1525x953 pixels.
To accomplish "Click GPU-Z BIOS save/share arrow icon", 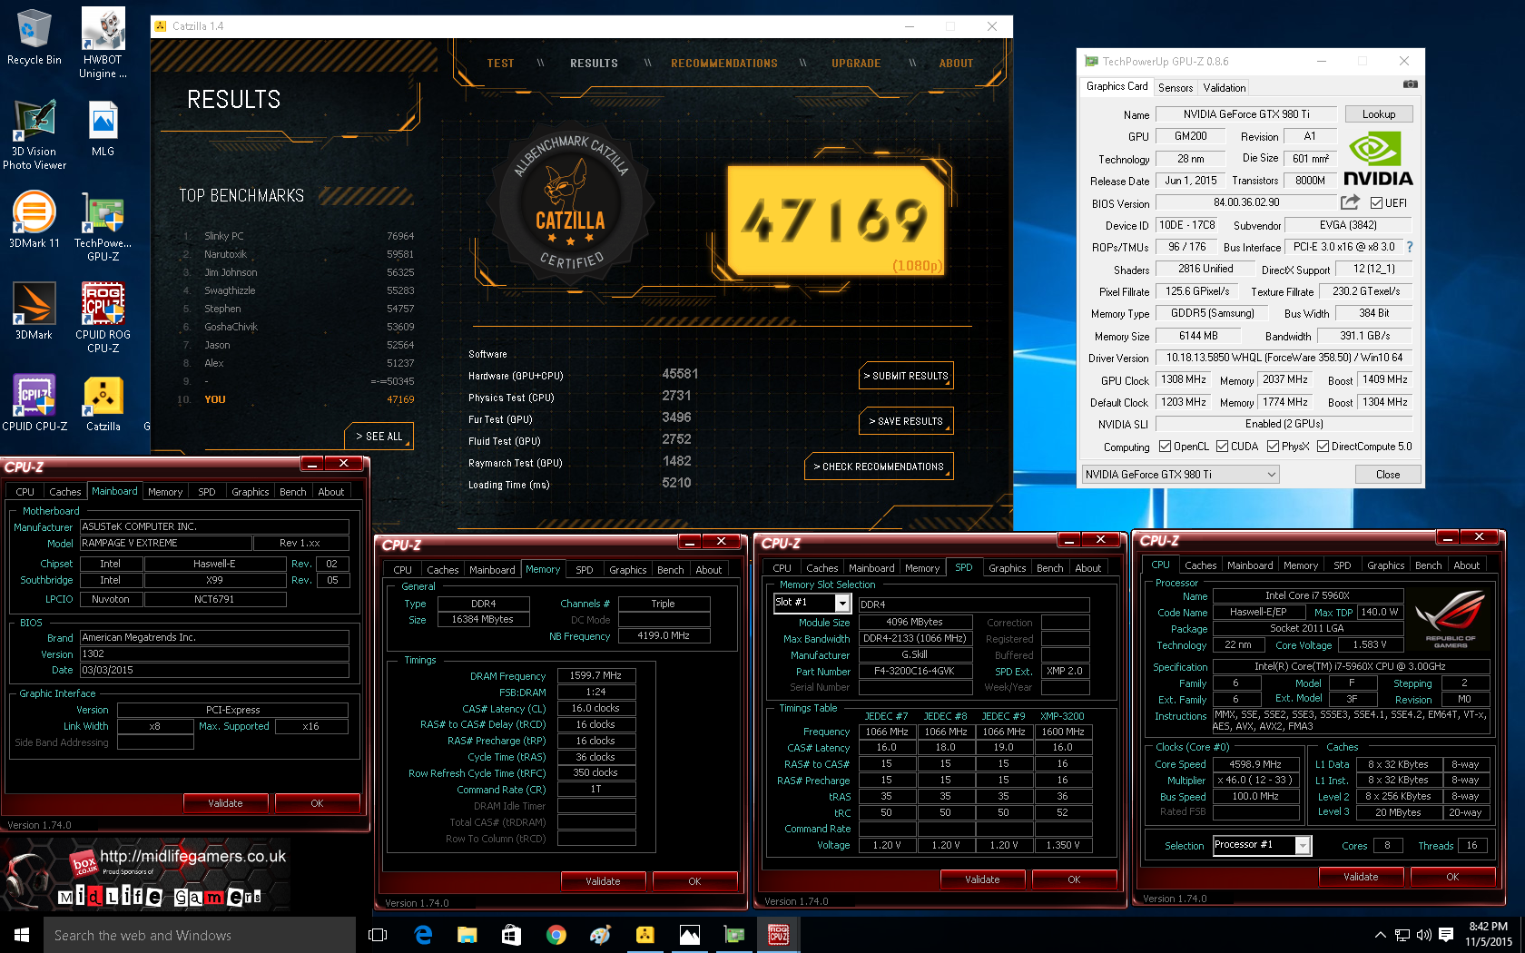I will tap(1351, 202).
